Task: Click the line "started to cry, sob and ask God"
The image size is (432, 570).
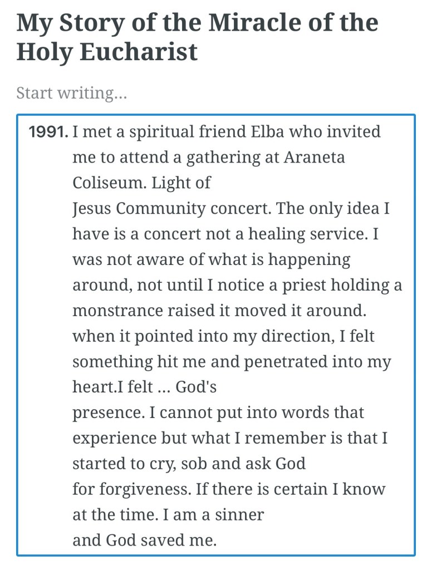Action: [189, 464]
